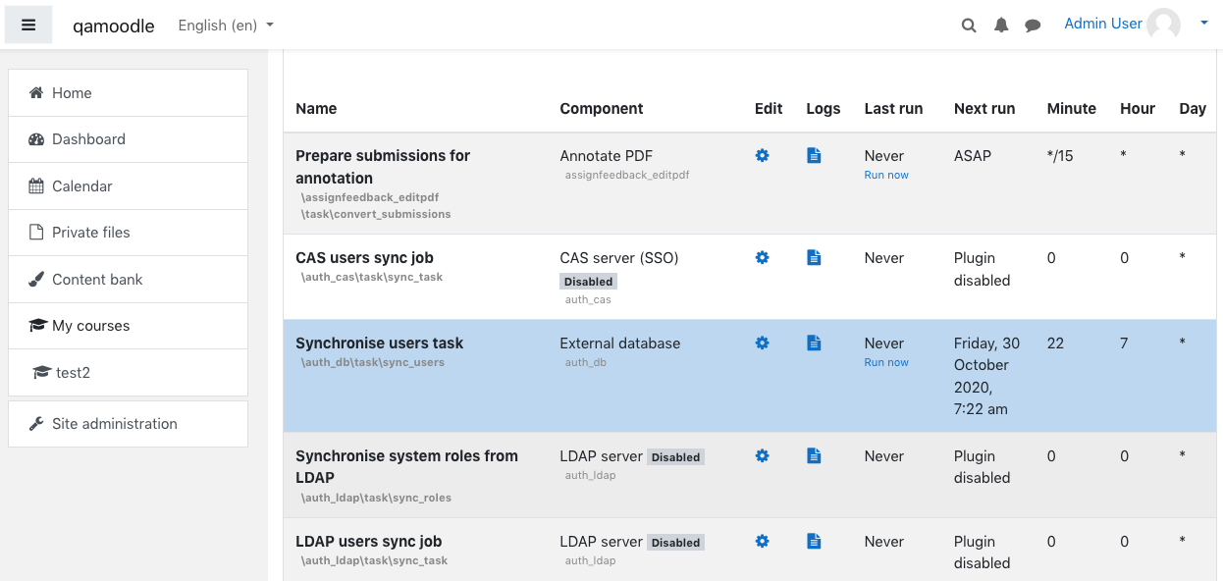Click the Dashboard gauge icon
This screenshot has height=581, width=1223.
coord(36,139)
